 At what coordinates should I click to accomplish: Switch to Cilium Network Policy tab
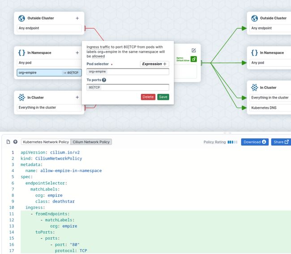click(91, 142)
